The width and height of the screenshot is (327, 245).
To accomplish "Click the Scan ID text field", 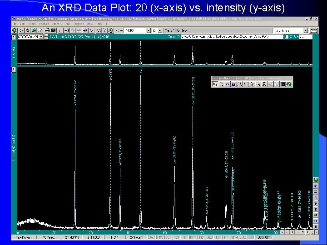I will [x=232, y=37].
